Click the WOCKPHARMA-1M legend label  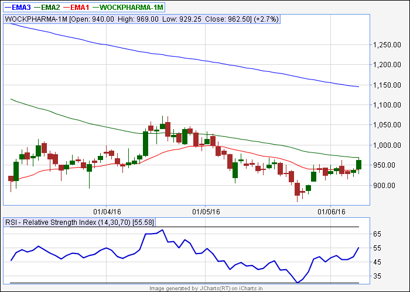[128, 7]
